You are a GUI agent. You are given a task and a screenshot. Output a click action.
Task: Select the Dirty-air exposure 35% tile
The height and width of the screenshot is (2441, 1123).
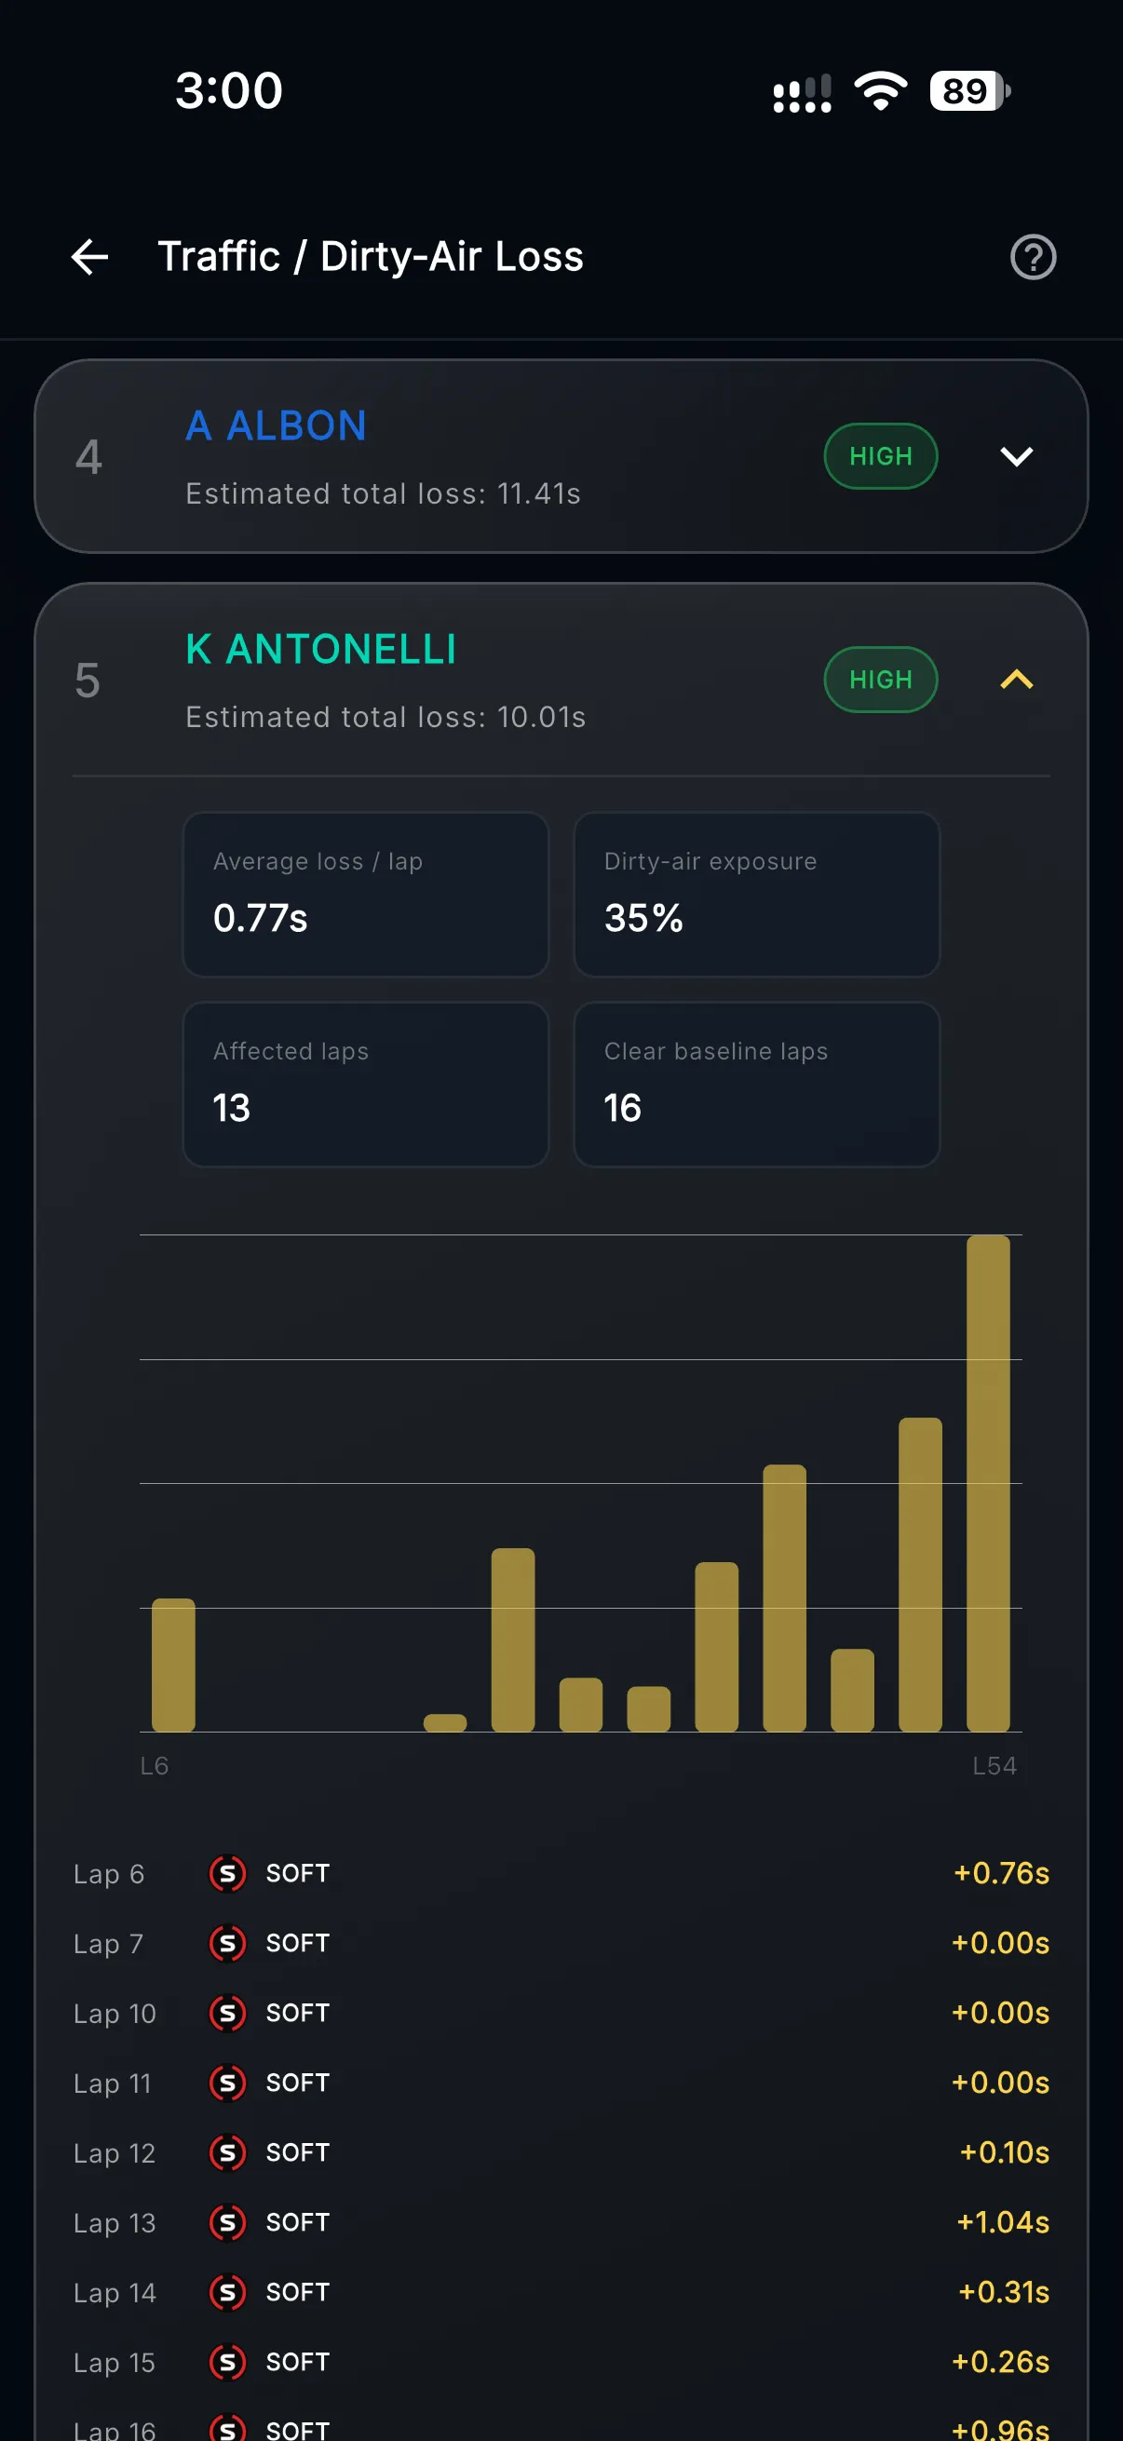pyautogui.click(x=756, y=895)
